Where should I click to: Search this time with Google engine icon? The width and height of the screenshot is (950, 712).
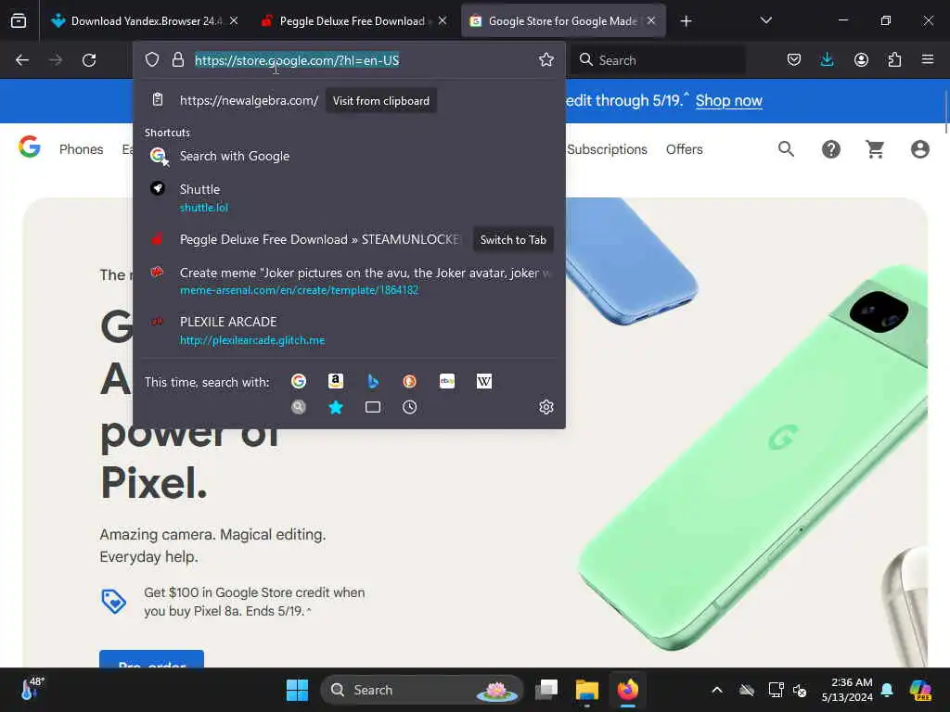point(299,381)
